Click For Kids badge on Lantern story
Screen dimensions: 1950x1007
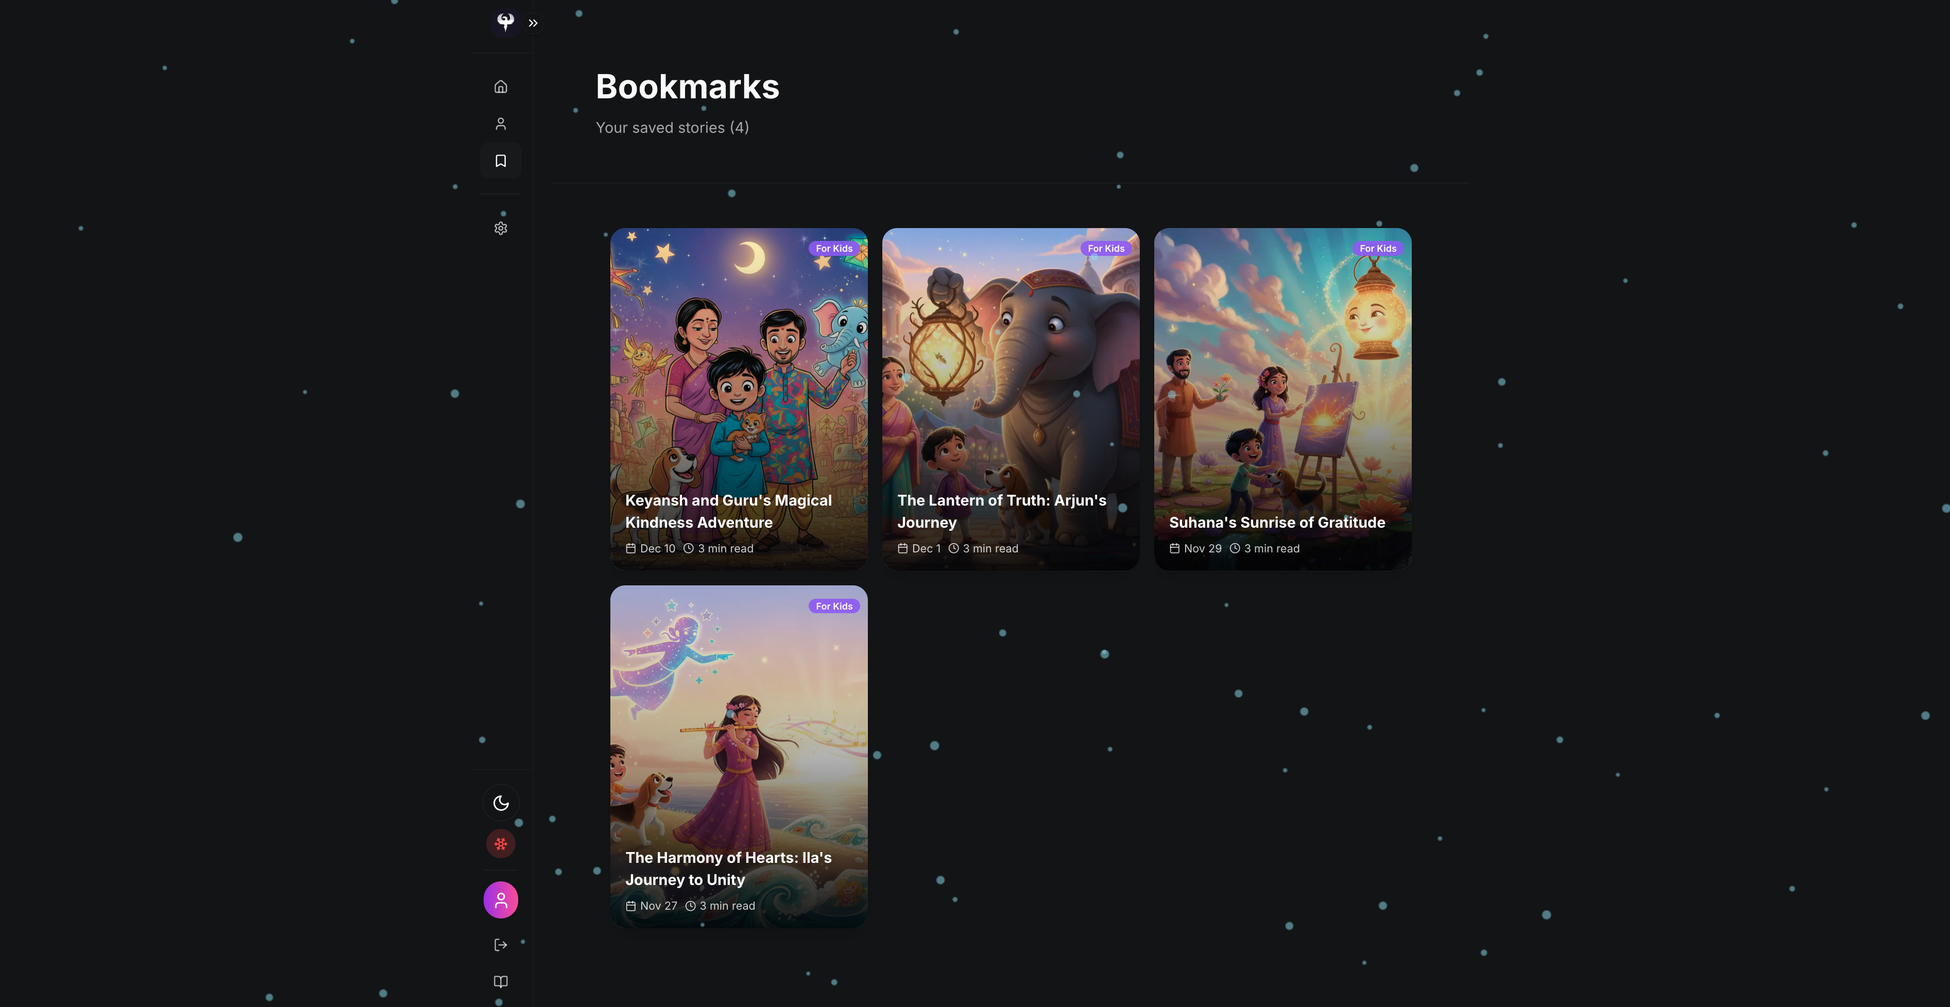tap(1105, 248)
